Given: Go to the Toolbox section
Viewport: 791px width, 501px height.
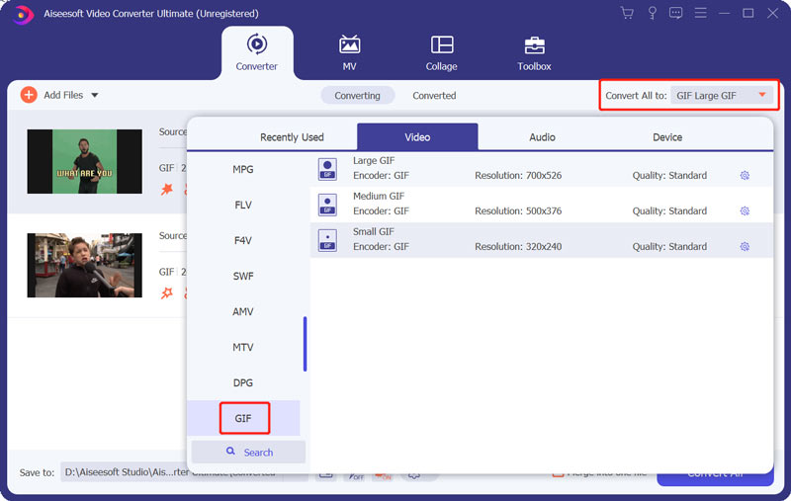Looking at the screenshot, I should [x=534, y=53].
